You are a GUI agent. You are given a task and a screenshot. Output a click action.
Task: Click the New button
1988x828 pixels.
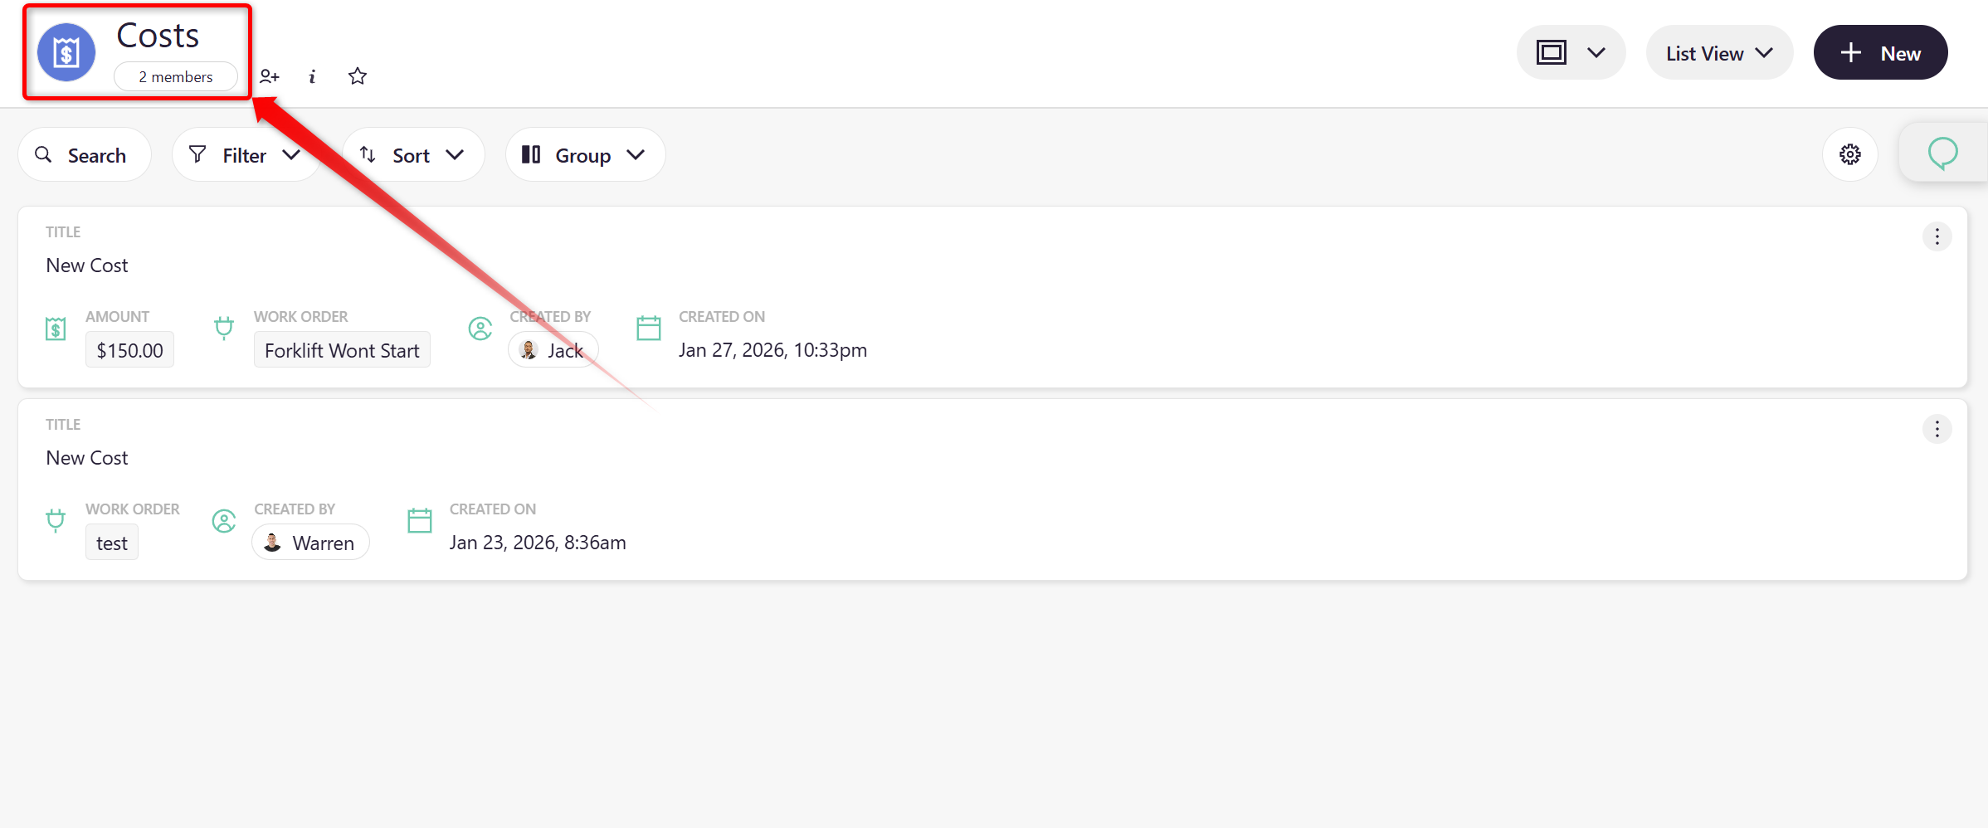tap(1880, 53)
